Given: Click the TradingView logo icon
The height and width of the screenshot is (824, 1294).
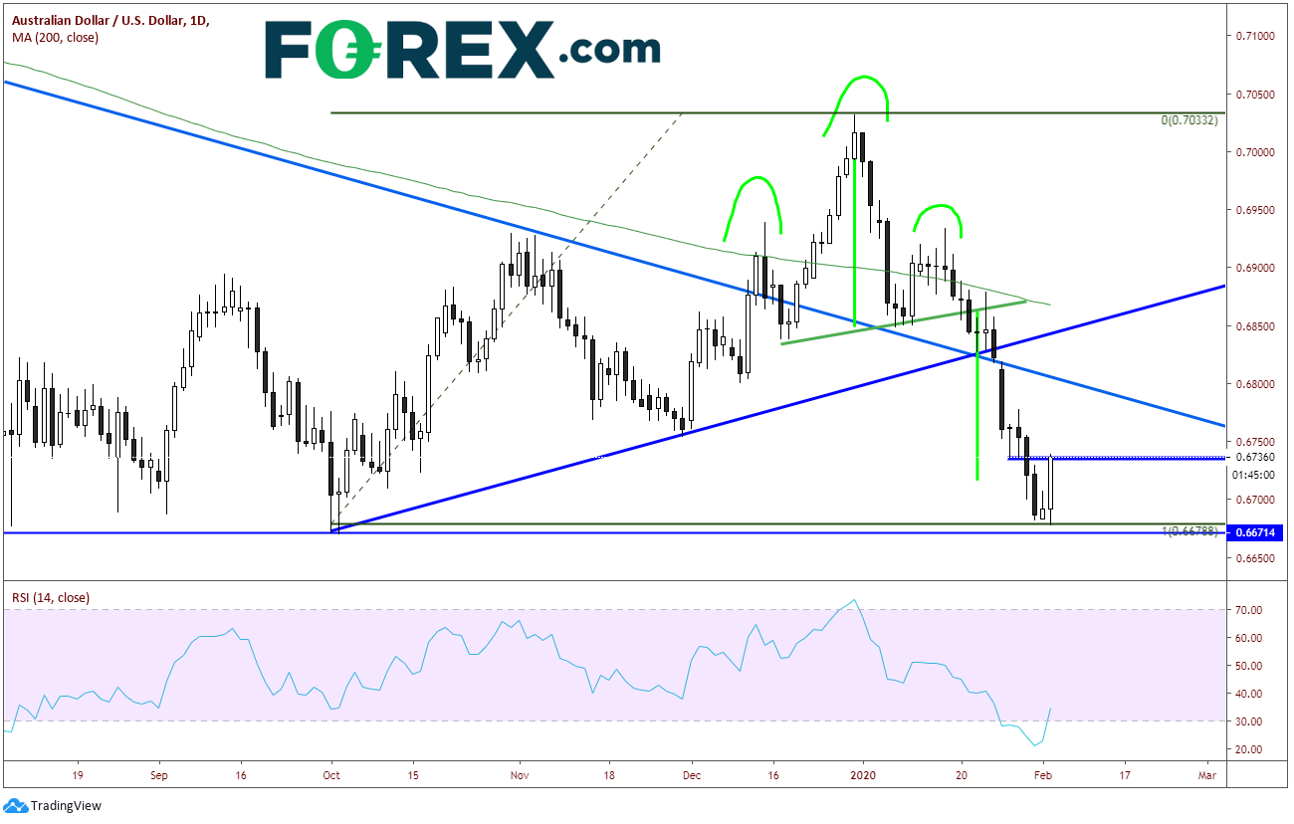Looking at the screenshot, I should [16, 806].
